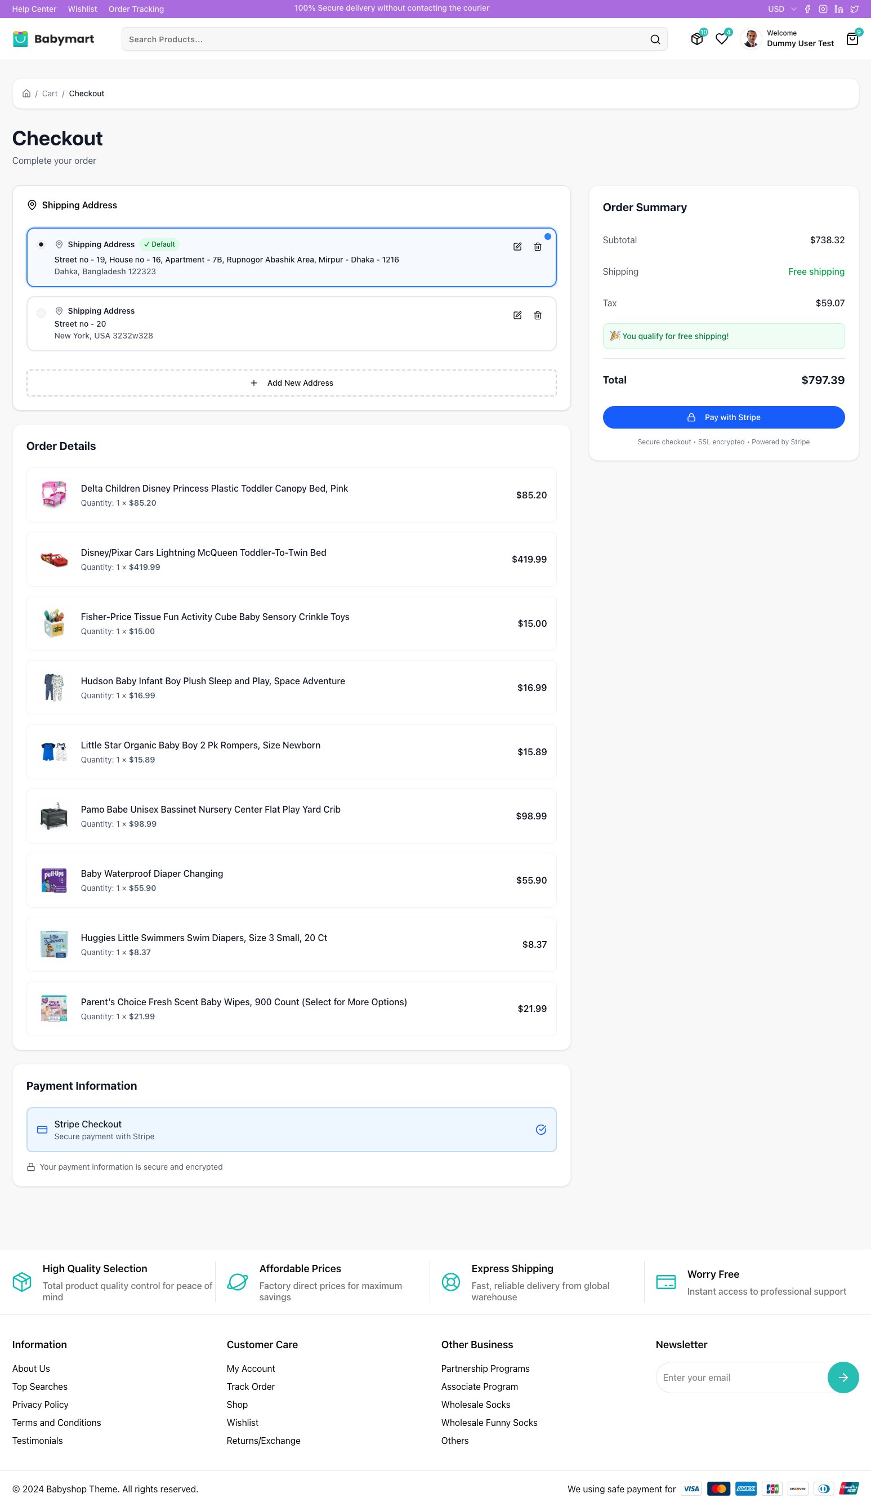Edit the default Dhaka shipping address
The width and height of the screenshot is (871, 1507).
click(517, 247)
